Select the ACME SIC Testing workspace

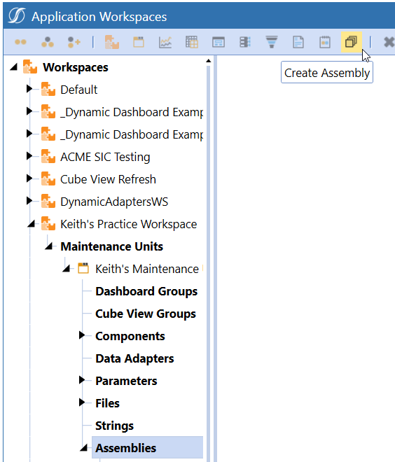[105, 157]
